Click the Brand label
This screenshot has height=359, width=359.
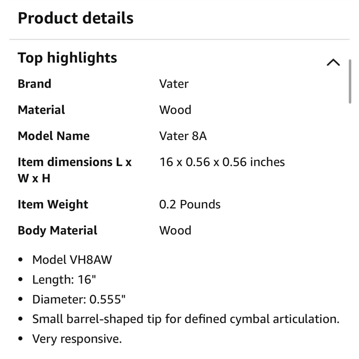[34, 84]
